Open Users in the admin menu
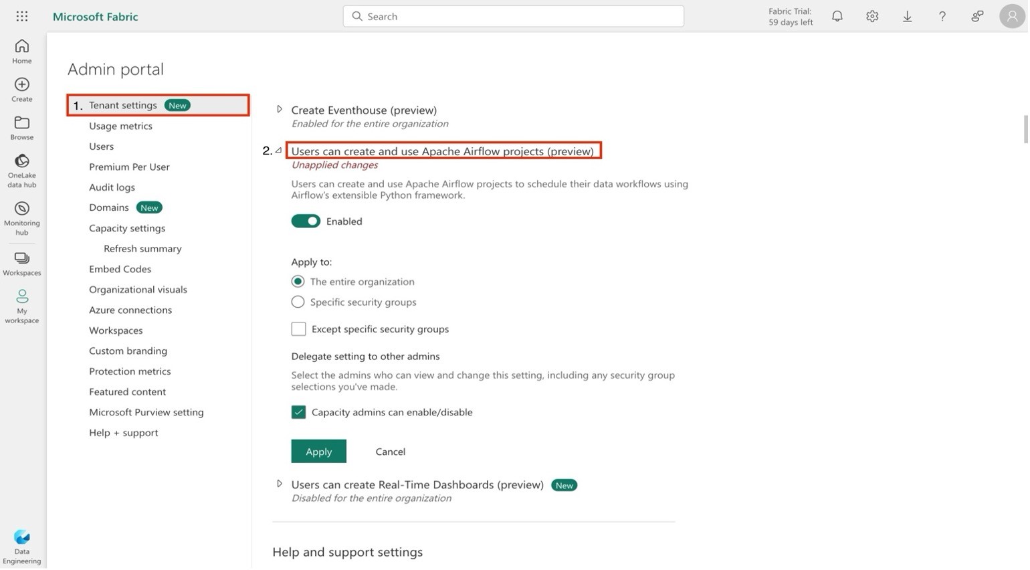Image resolution: width=1030 pixels, height=570 pixels. pos(102,147)
